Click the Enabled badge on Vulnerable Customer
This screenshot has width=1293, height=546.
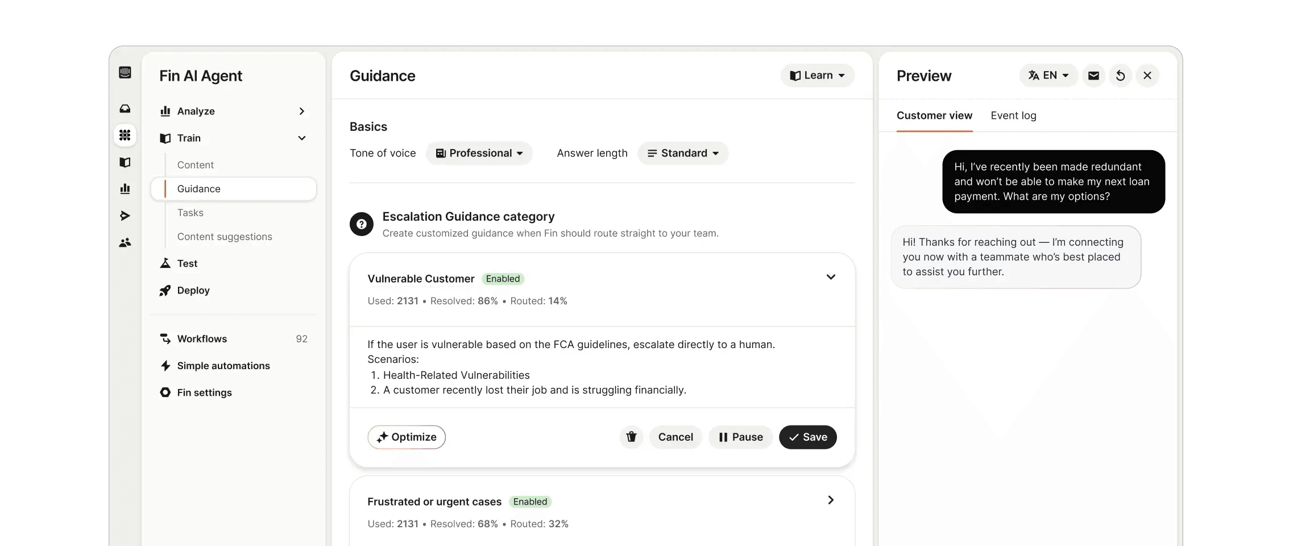click(x=503, y=279)
